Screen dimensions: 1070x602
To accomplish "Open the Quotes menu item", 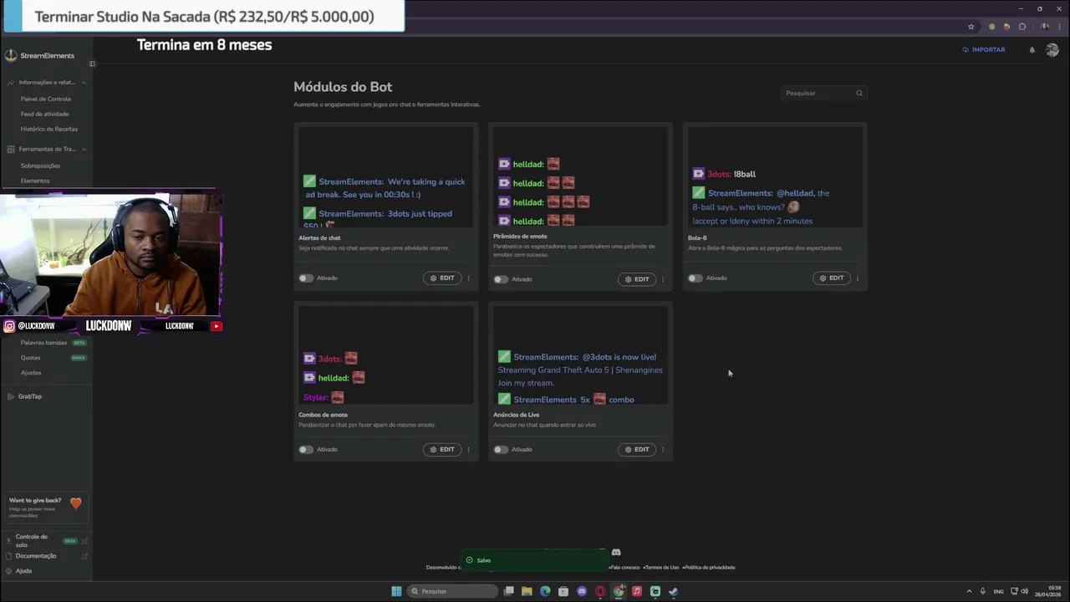I will [31, 358].
